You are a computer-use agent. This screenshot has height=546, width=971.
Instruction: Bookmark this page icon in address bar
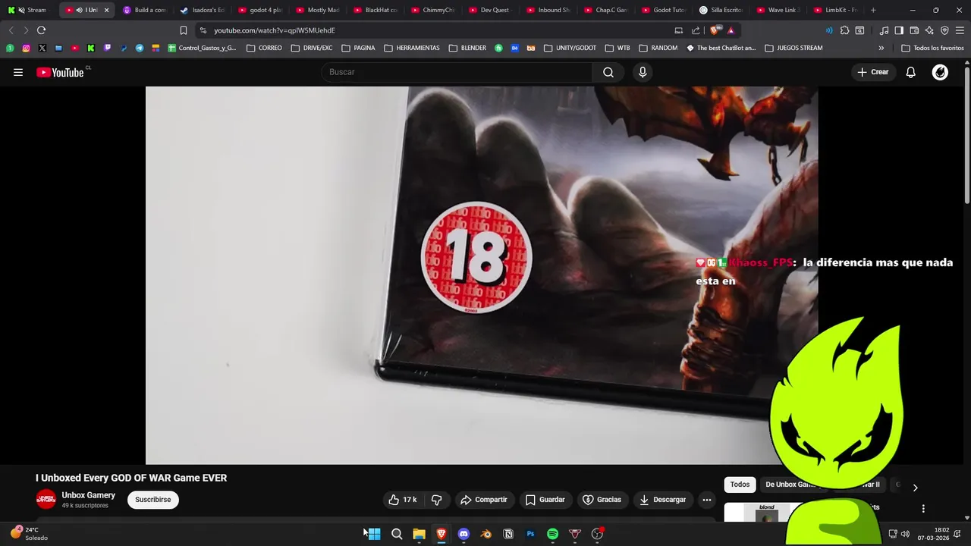pos(183,30)
